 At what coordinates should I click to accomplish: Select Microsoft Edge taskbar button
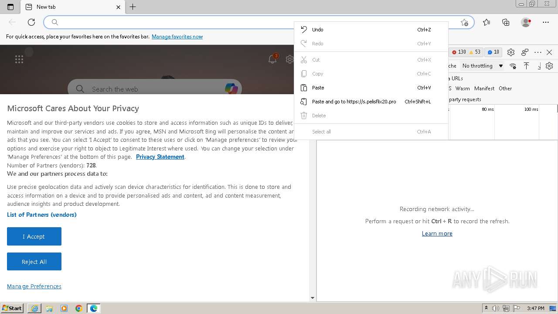coord(94,308)
